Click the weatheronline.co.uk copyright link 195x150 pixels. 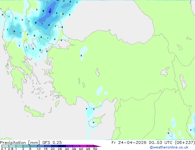pyautogui.click(x=169, y=147)
